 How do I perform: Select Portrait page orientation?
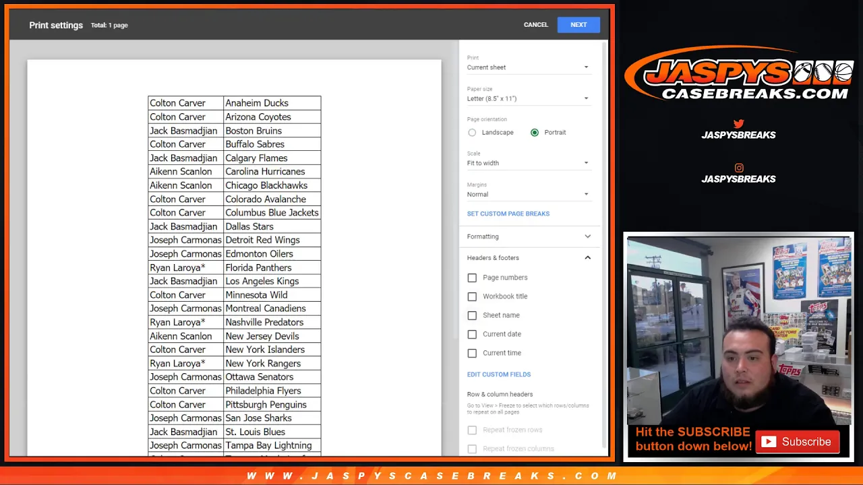535,133
